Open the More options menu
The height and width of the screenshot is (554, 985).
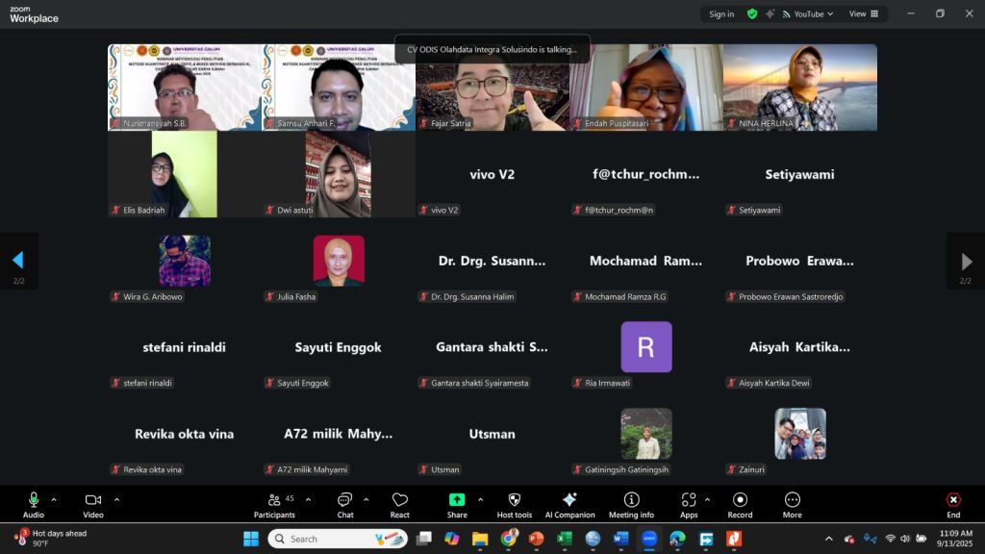coord(792,504)
